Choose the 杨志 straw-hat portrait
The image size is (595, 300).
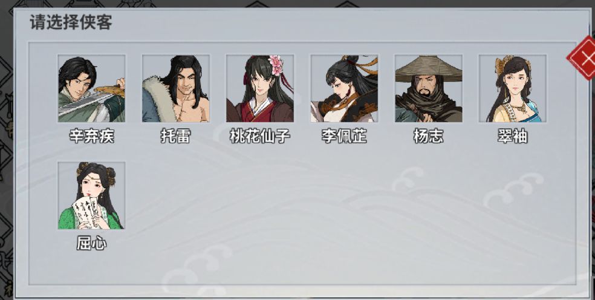[429, 88]
